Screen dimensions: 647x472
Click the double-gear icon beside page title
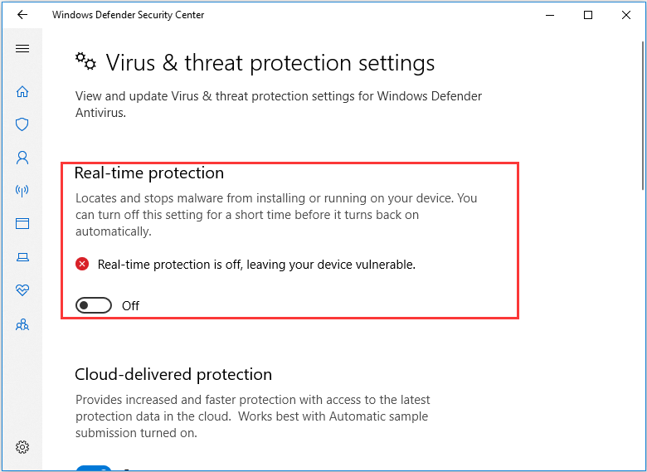pos(85,61)
